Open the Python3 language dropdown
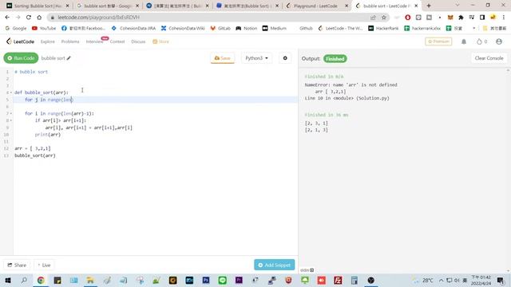The width and height of the screenshot is (511, 287). pyautogui.click(x=256, y=58)
